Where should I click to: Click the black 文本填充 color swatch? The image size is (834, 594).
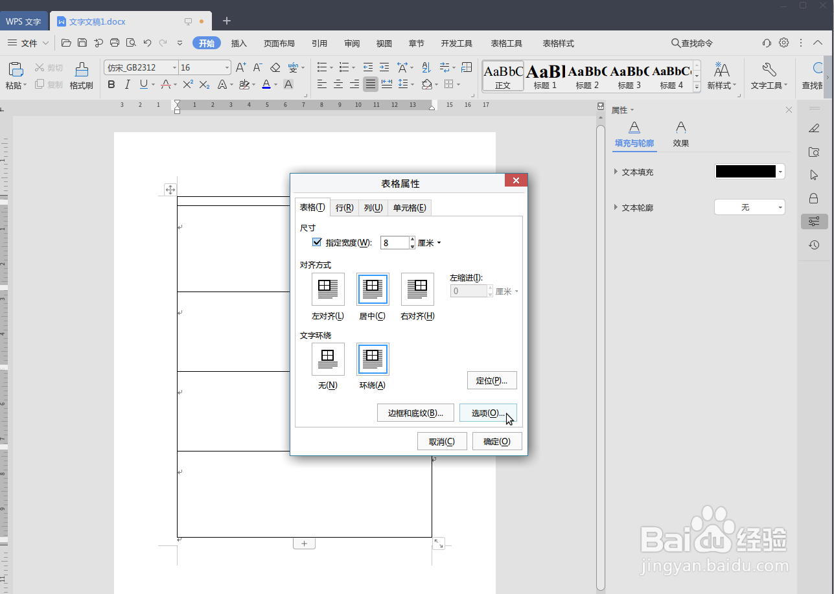(745, 172)
